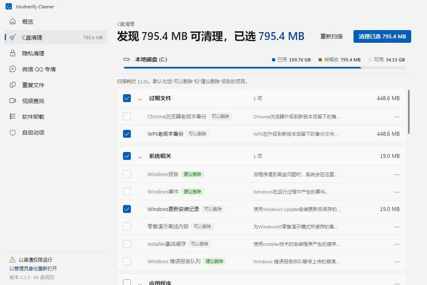Click the chat bubble icon for 微信 QQ 专清
The width and height of the screenshot is (427, 285).
coord(13,69)
